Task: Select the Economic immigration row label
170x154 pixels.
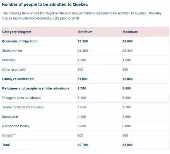Action: [20, 41]
